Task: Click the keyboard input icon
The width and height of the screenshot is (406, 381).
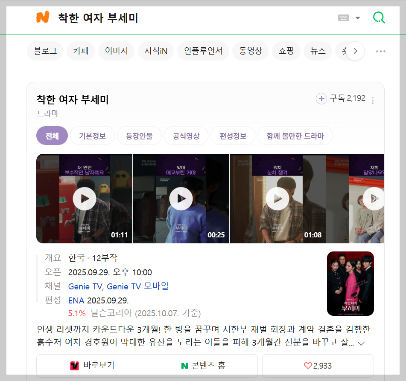Action: [x=343, y=17]
